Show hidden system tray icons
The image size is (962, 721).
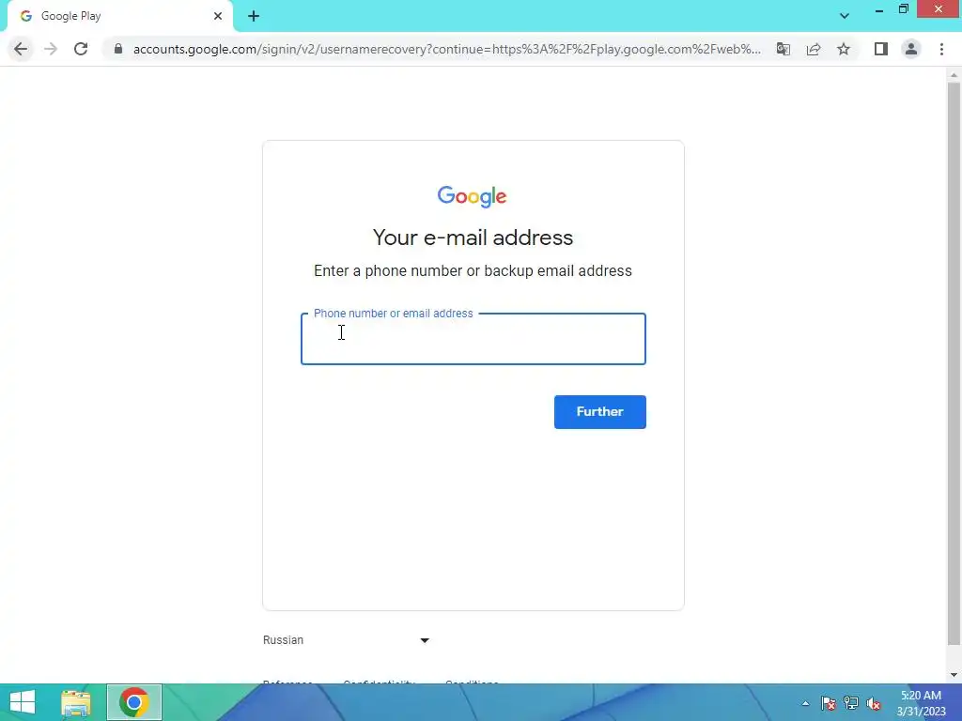coord(805,703)
